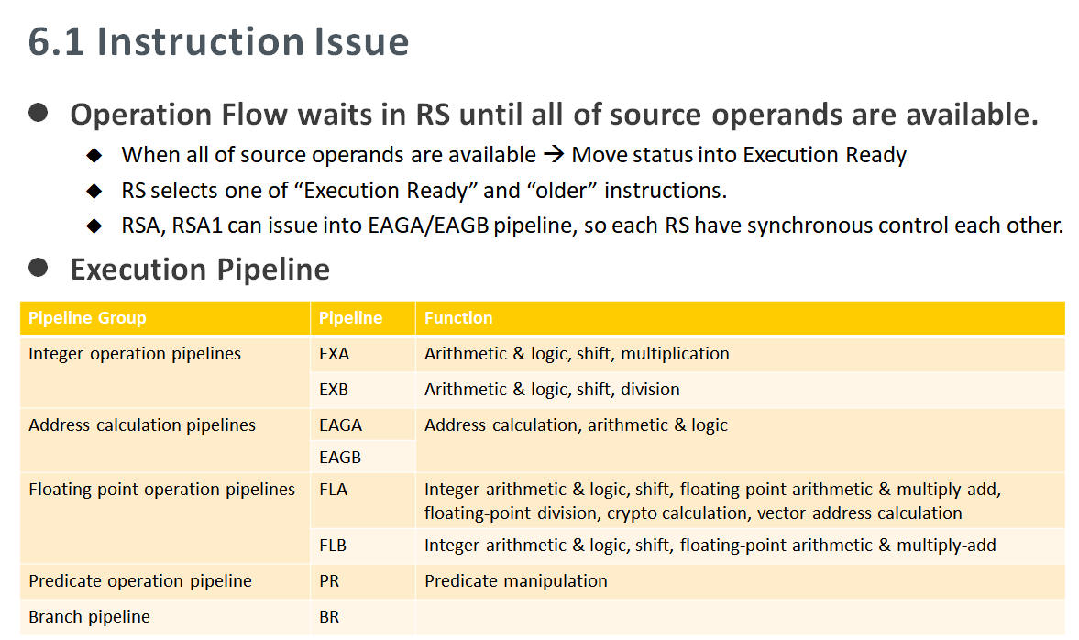Click the EAGB pipeline cell

coord(363,457)
